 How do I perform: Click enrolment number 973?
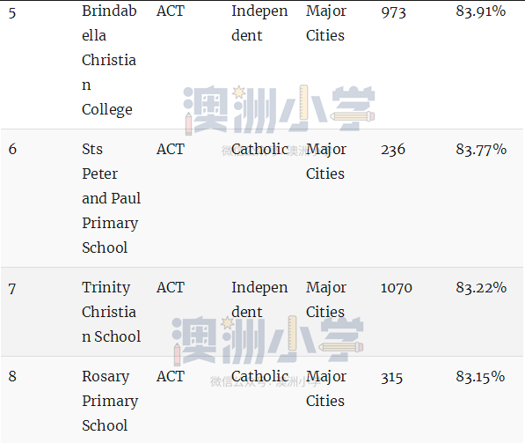point(393,12)
